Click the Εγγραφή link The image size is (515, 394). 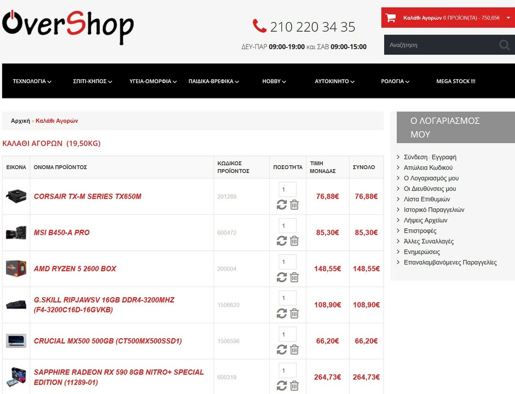(444, 157)
